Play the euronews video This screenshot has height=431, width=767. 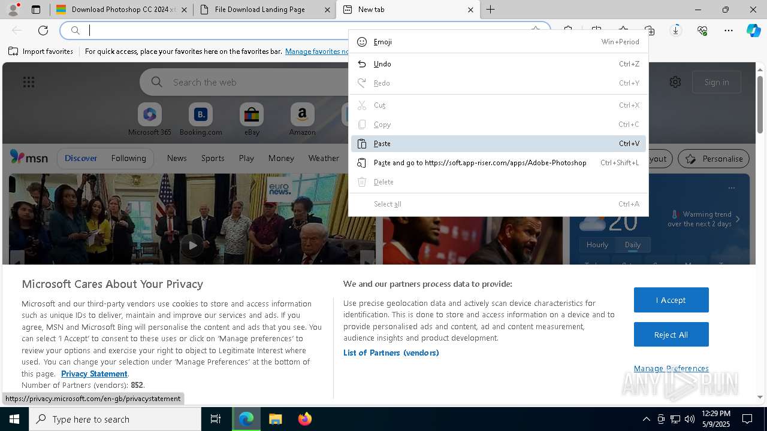[x=192, y=245]
